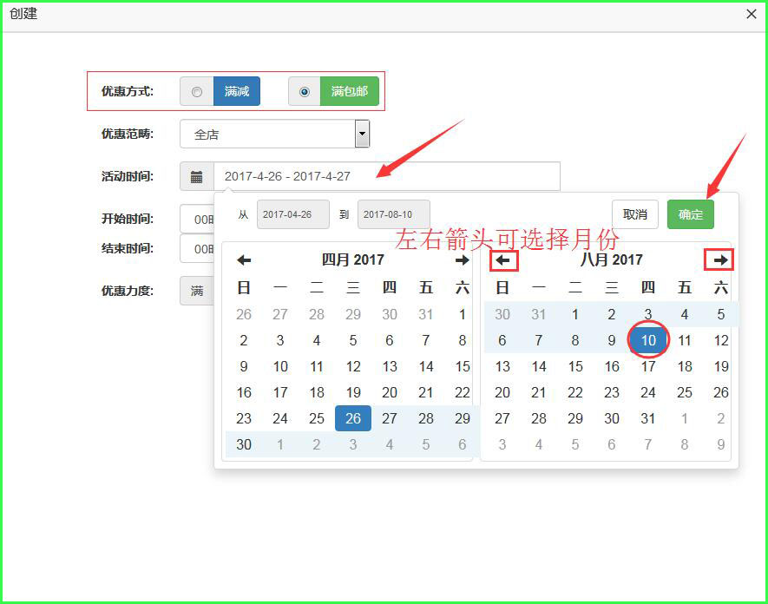Viewport: 768px width, 604px height.
Task: Click the end date field 2017-08-10
Action: click(393, 214)
